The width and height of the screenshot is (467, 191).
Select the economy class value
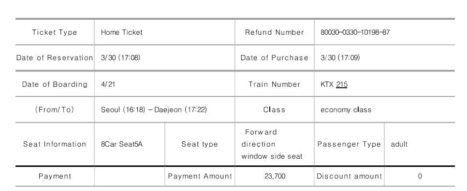pyautogui.click(x=346, y=110)
